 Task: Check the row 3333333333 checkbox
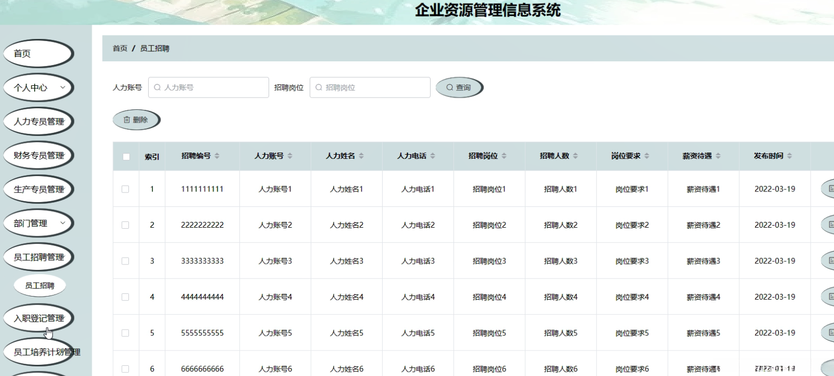coord(125,261)
